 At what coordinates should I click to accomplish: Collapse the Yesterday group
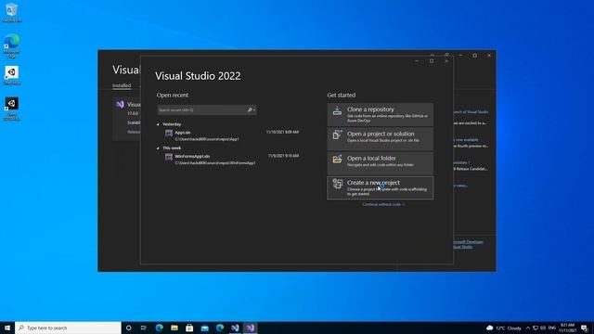pyautogui.click(x=159, y=124)
